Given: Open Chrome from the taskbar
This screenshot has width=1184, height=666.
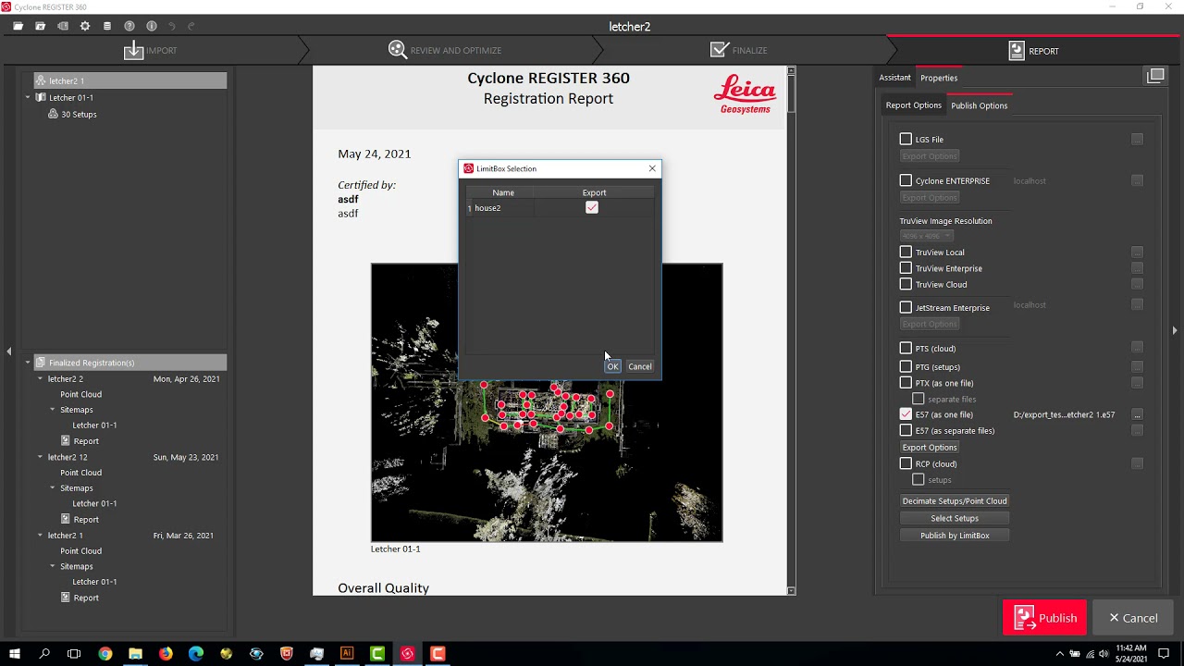Looking at the screenshot, I should 105,654.
